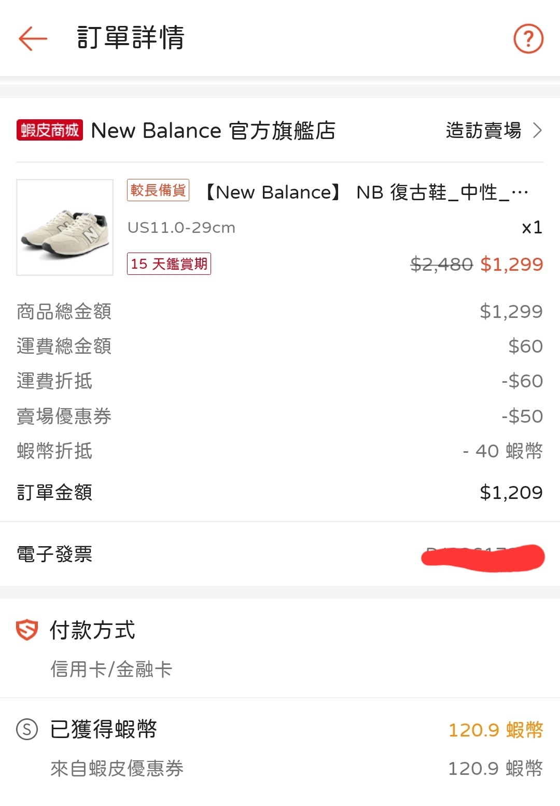
Task: Expand store page with chevron arrow
Action: 538,130
